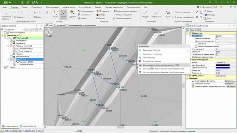Image resolution: width=237 pixels, height=133 pixels.
Task: Click the Цвет ситуационных blue swatch
Action: (223, 68)
